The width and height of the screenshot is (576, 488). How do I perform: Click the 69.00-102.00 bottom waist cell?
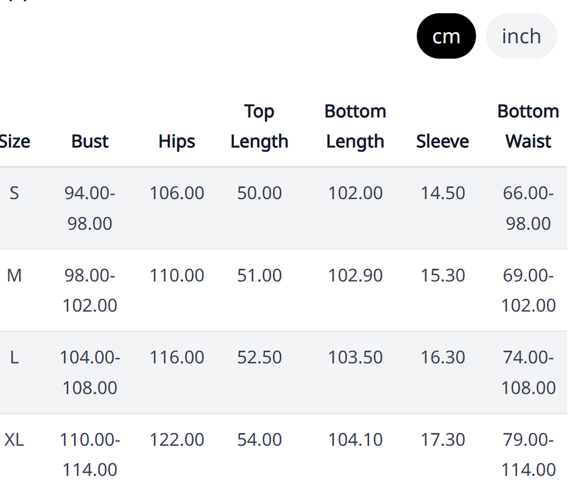pyautogui.click(x=528, y=290)
